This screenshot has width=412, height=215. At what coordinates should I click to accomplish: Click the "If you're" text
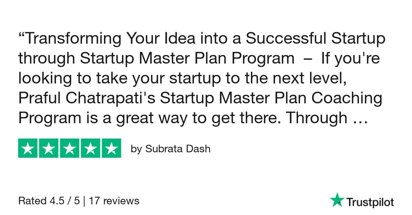(x=350, y=59)
